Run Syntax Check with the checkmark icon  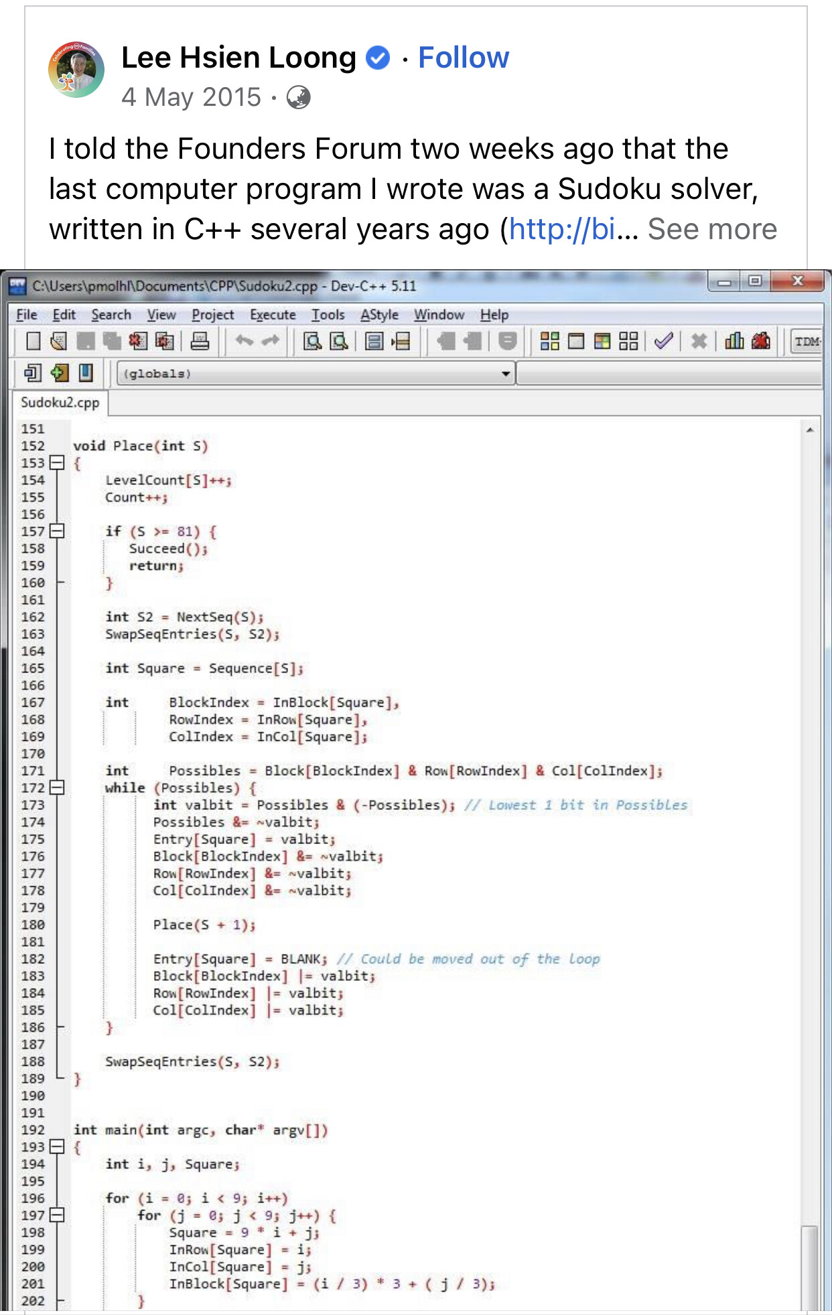663,342
